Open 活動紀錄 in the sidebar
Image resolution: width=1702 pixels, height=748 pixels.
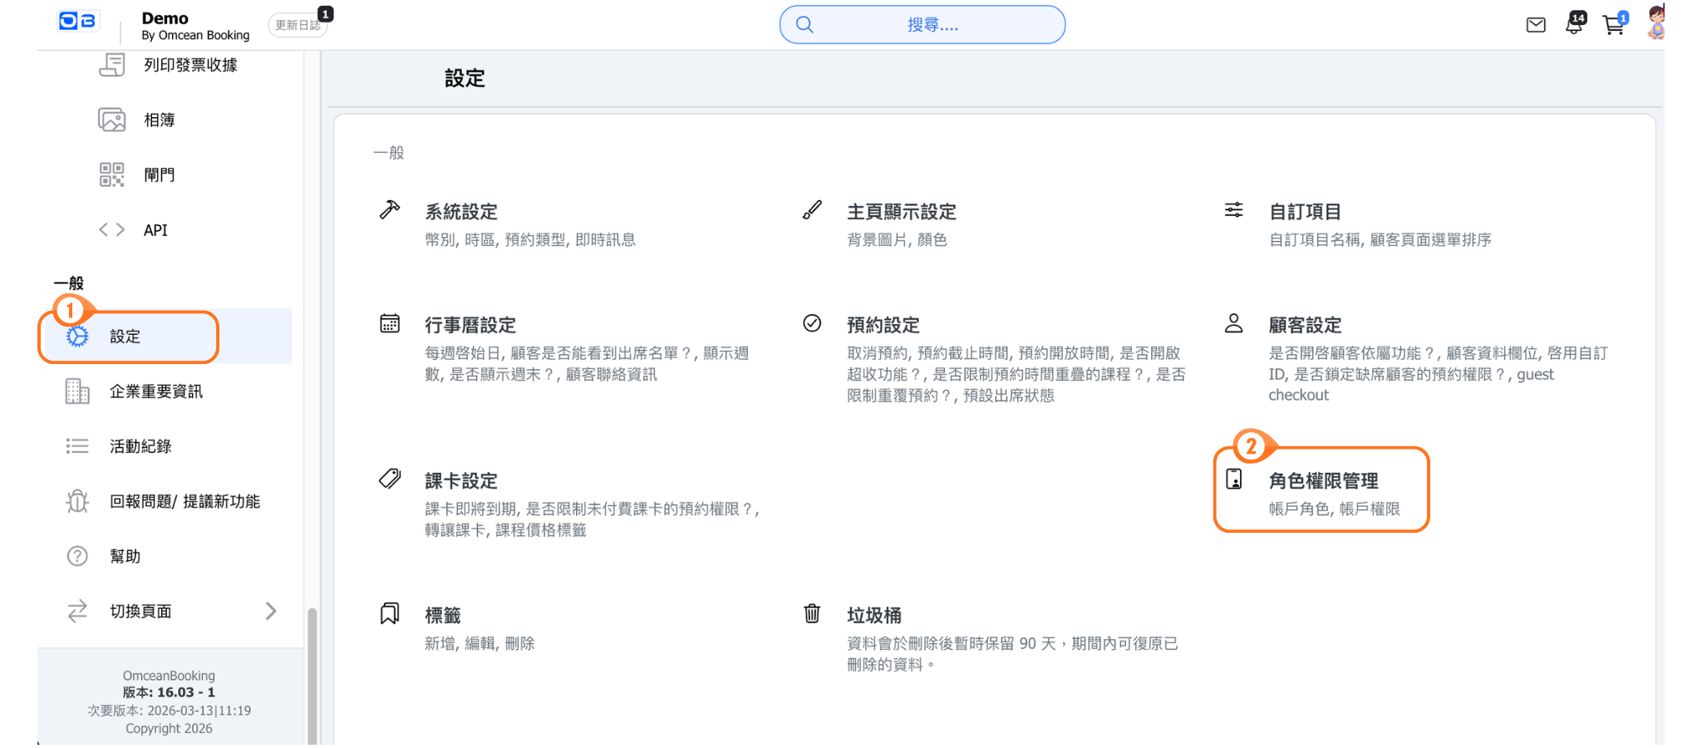point(140,446)
